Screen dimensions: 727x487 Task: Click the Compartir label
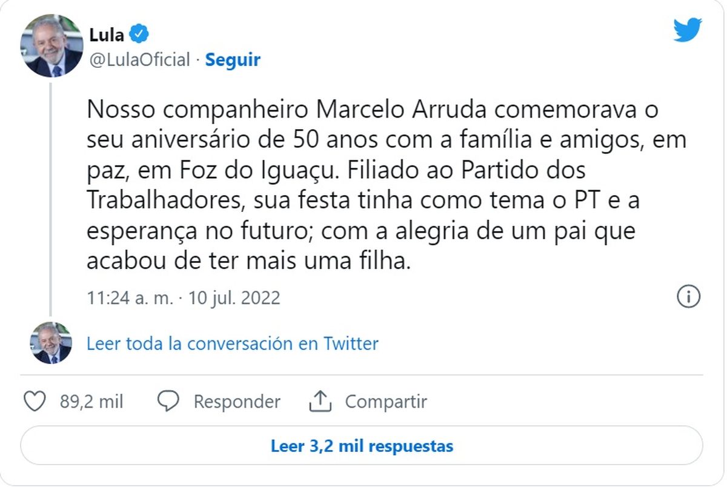tap(386, 402)
